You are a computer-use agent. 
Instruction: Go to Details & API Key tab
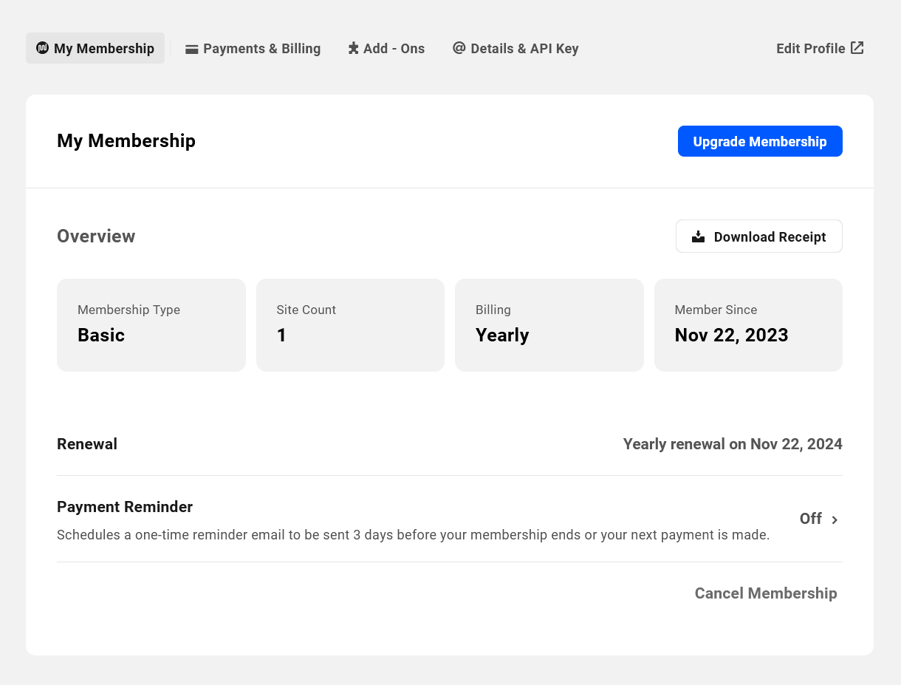pyautogui.click(x=515, y=48)
